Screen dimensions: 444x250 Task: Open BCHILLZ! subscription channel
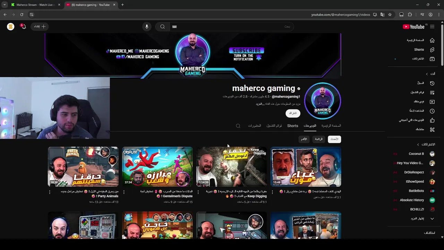tap(417, 209)
